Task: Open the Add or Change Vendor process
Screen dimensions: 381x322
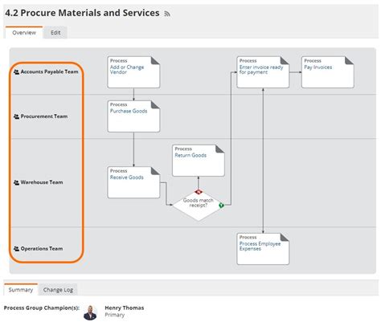Action: (127, 70)
